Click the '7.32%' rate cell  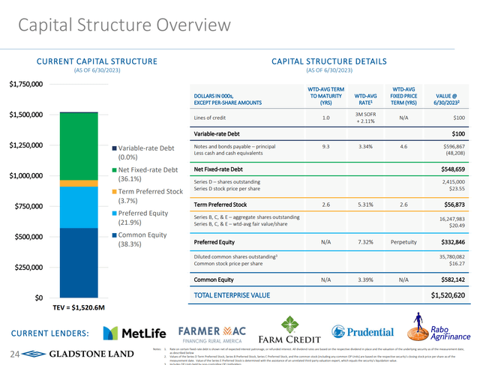tap(365, 242)
